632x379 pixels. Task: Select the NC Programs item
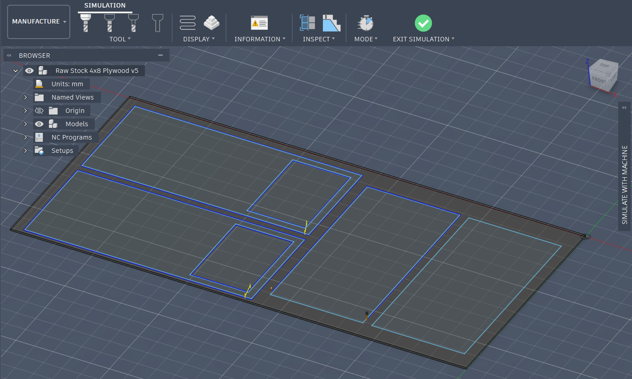pos(72,137)
